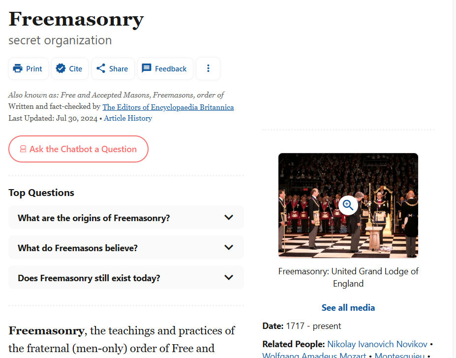Click the Feedback speech bubble icon
Image resolution: width=456 pixels, height=358 pixels.
(x=146, y=68)
